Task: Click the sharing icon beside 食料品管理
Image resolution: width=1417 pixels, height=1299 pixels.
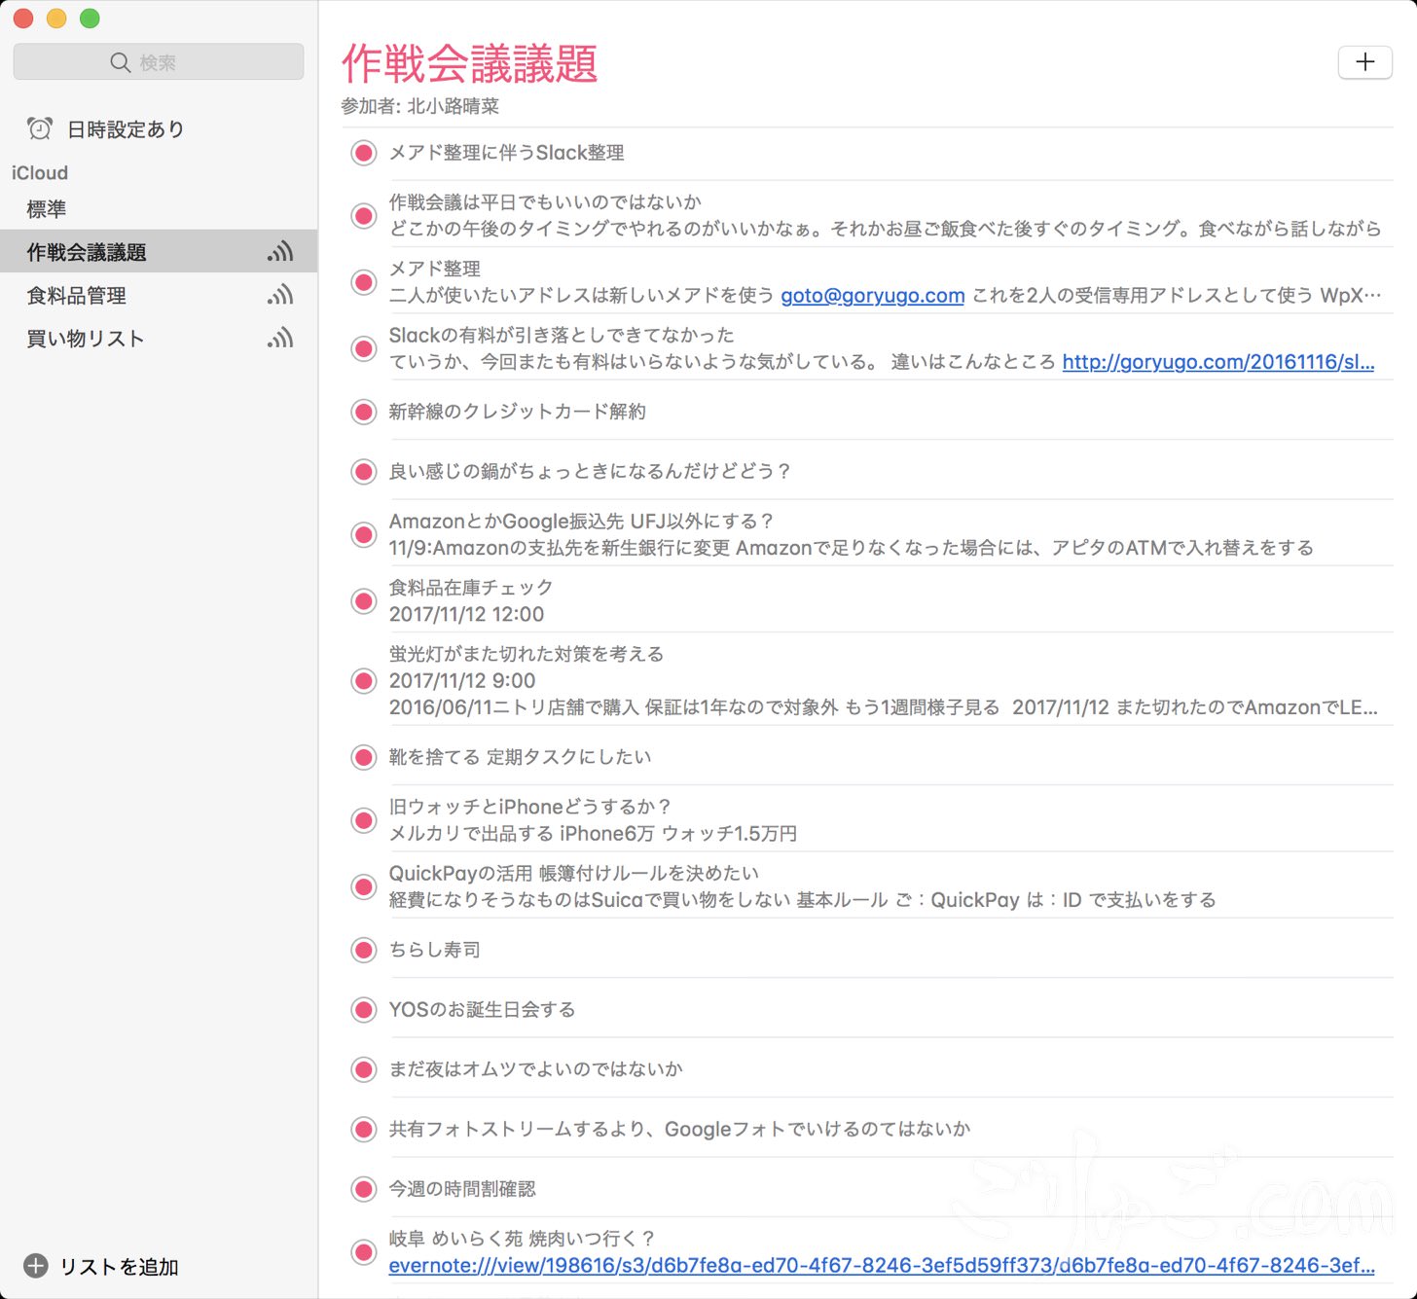Action: pyautogui.click(x=280, y=295)
